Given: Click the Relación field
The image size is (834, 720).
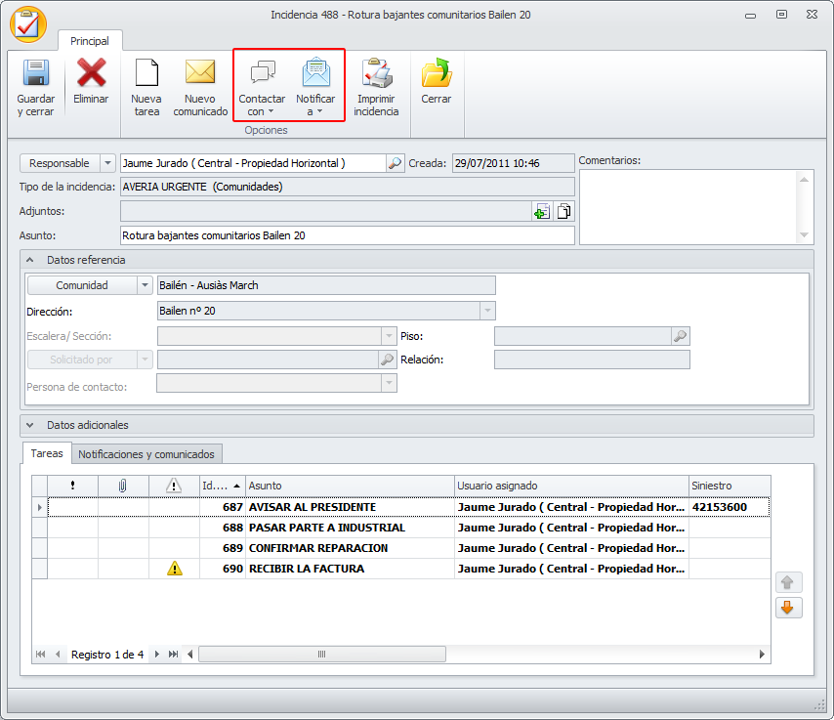Looking at the screenshot, I should click(592, 360).
